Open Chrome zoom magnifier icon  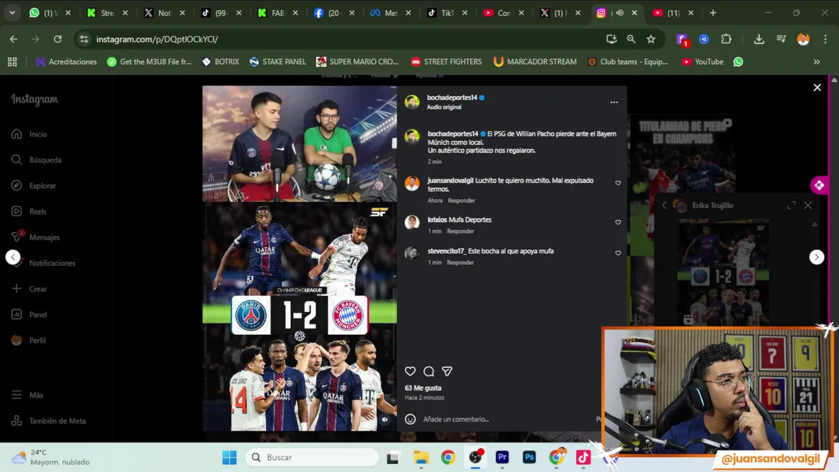631,39
